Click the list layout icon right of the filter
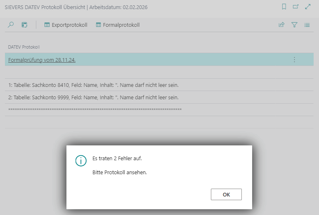Viewport: 319px width, 215px height. (x=307, y=25)
